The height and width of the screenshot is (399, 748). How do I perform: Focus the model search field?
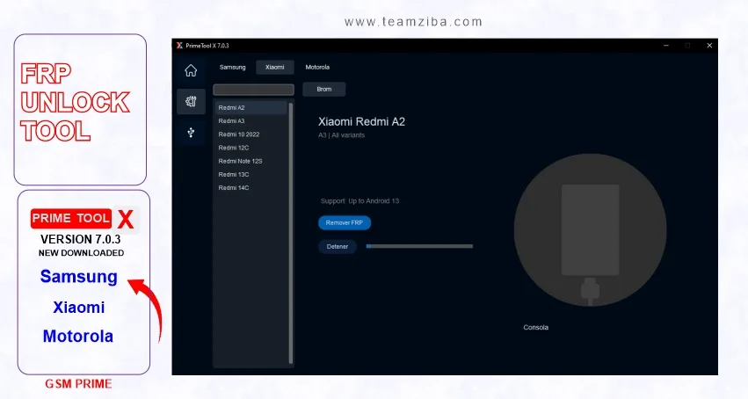tap(253, 89)
